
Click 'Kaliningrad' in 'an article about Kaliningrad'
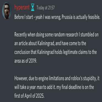(46, 44)
